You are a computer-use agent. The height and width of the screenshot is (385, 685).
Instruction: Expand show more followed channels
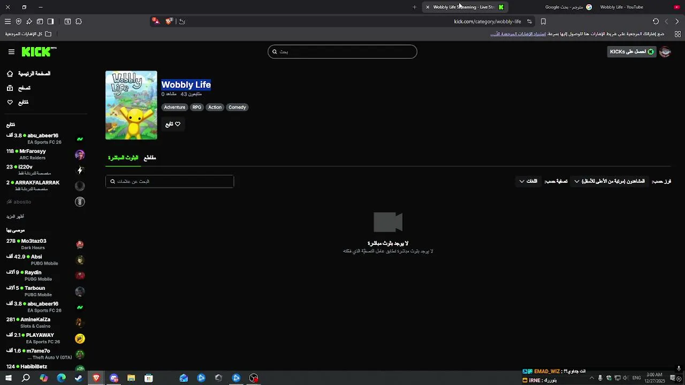click(x=15, y=217)
